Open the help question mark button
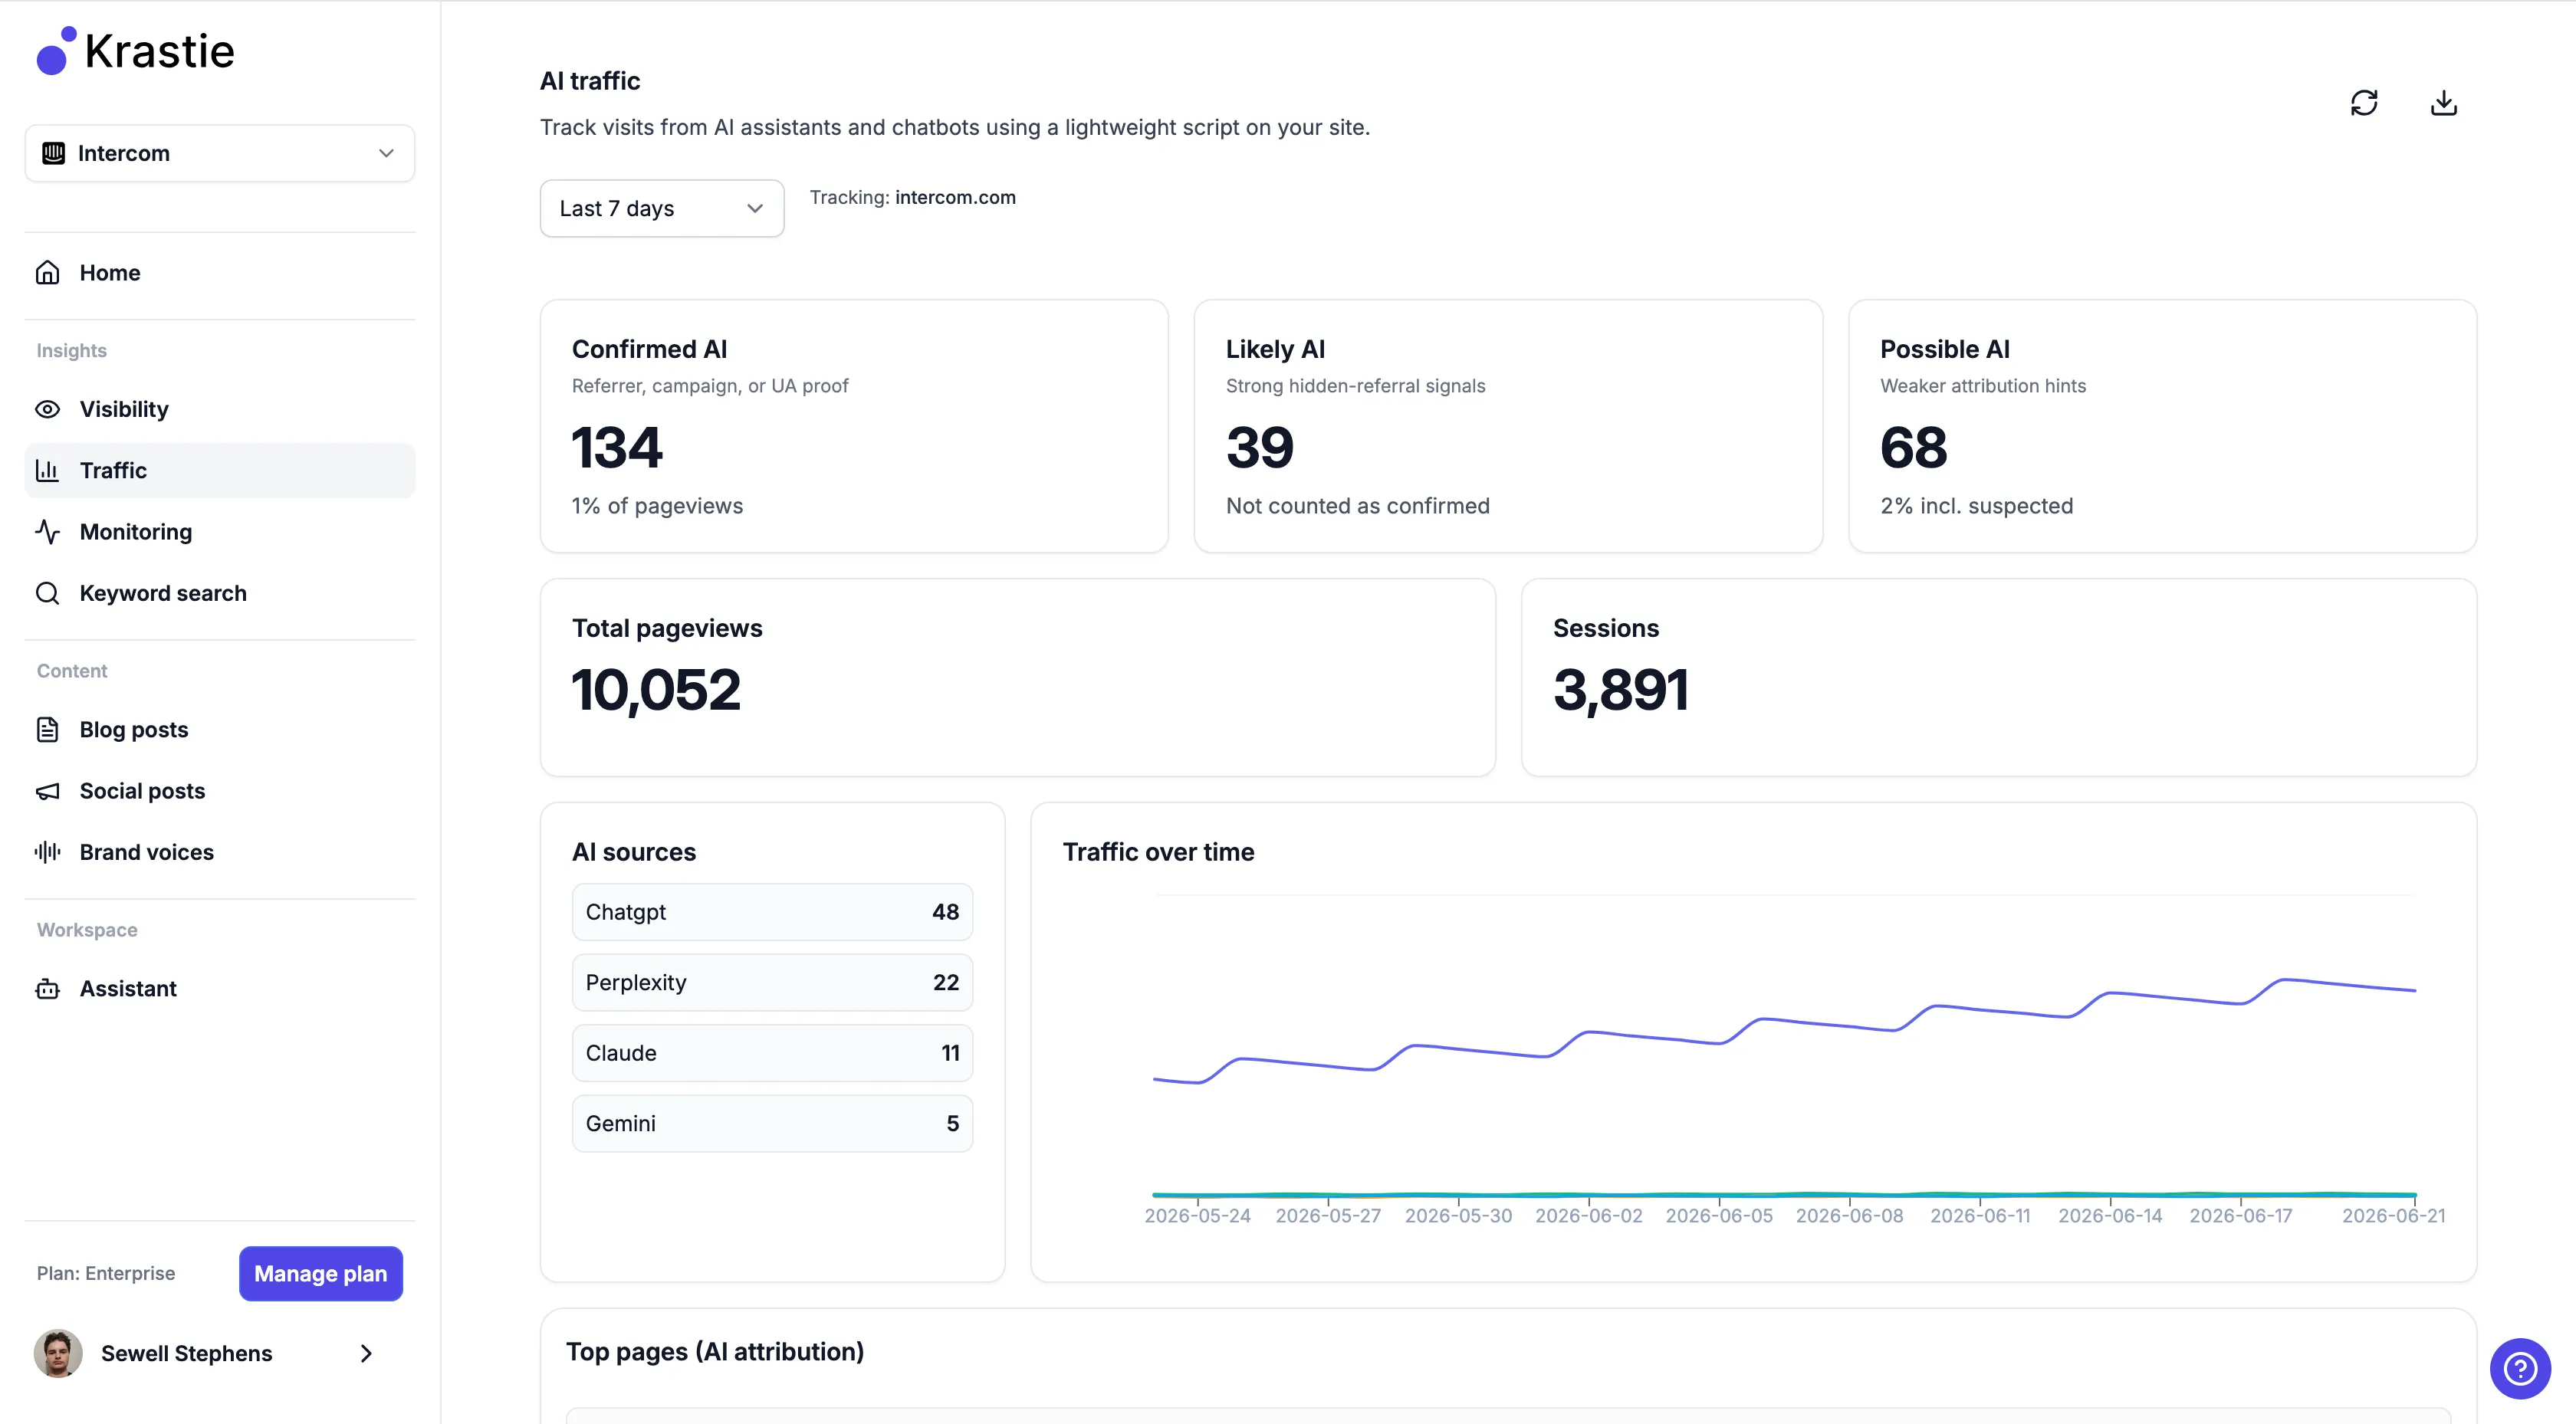Viewport: 2576px width, 1424px height. (x=2520, y=1368)
